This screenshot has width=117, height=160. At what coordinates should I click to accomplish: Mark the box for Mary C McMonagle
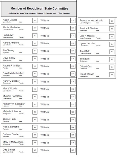pos(35,142)
